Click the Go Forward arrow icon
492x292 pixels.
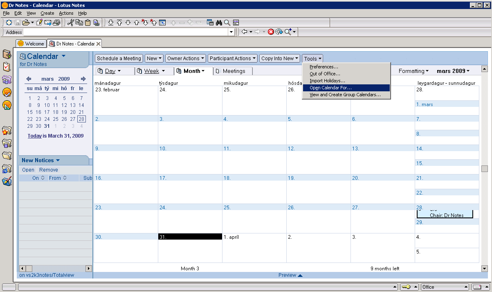coord(258,32)
